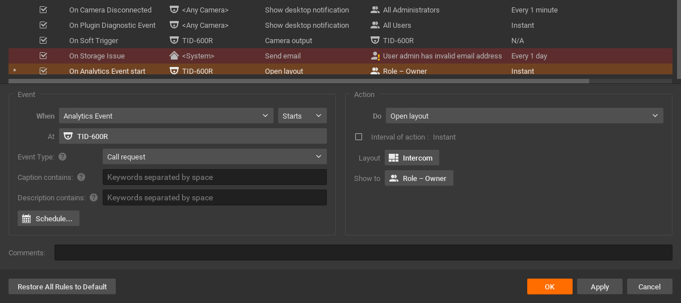Image resolution: width=681 pixels, height=303 pixels.
Task: Click Role – Owner icon in the rules table
Action: pyautogui.click(x=375, y=71)
